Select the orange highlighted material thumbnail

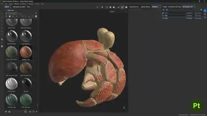[26, 53]
